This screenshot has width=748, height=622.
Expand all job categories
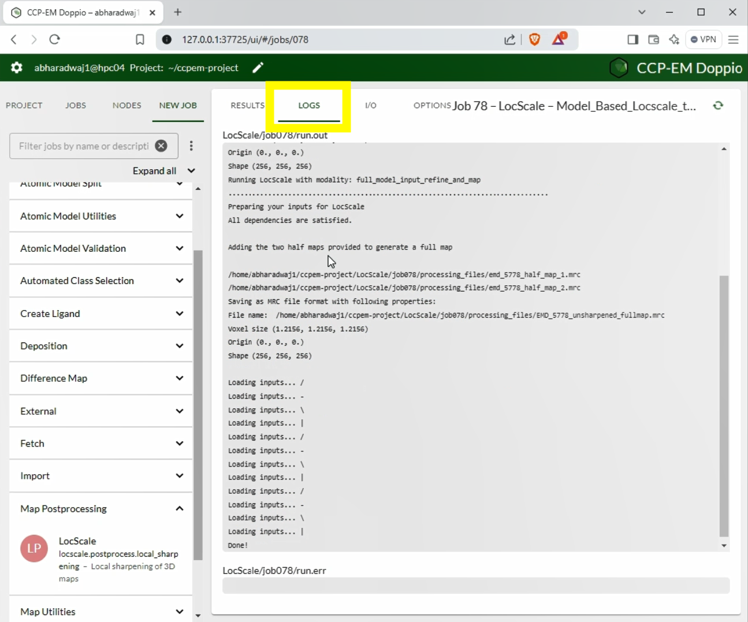click(164, 171)
